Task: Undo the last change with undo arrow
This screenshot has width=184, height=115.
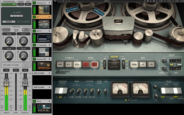Action: click(x=60, y=1)
